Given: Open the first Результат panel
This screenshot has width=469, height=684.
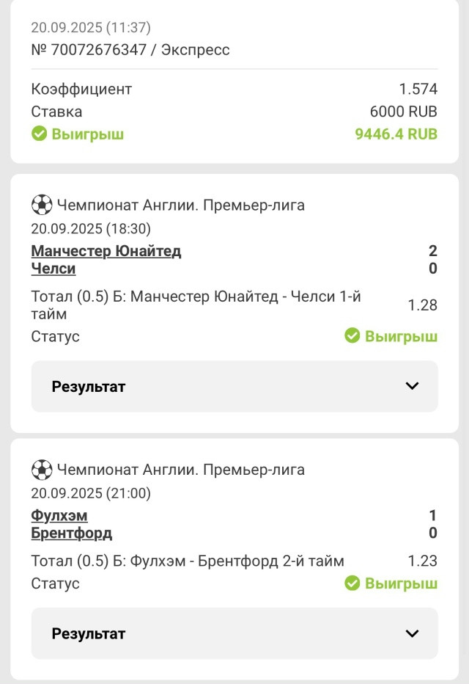Looking at the screenshot, I should click(234, 386).
